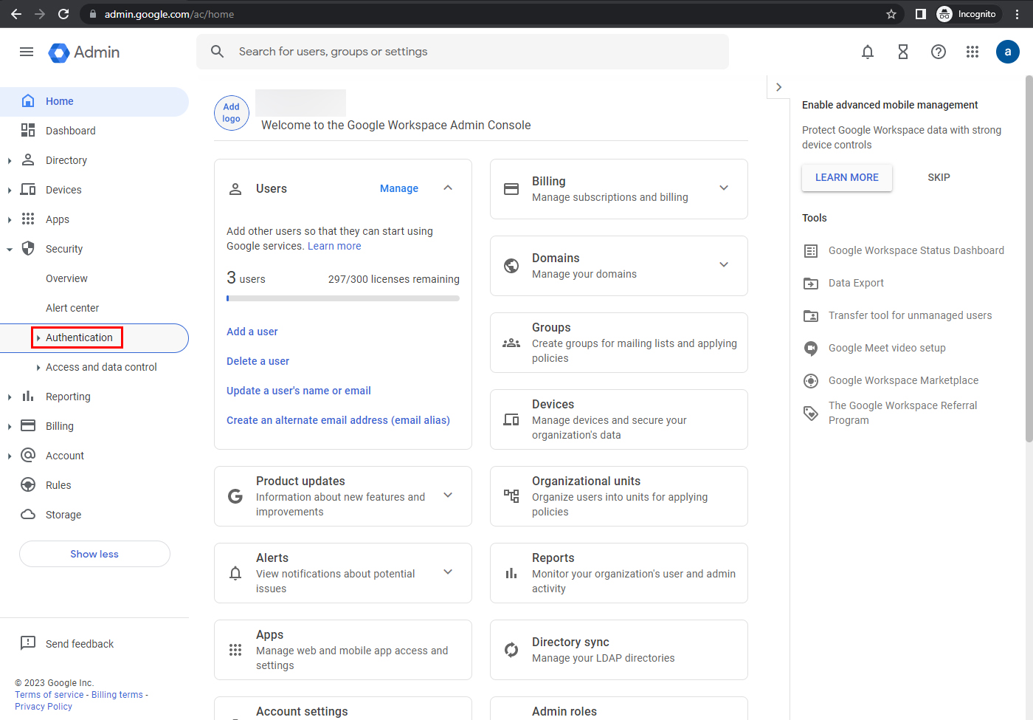
Task: Click the license usage progress bar
Action: 343,298
